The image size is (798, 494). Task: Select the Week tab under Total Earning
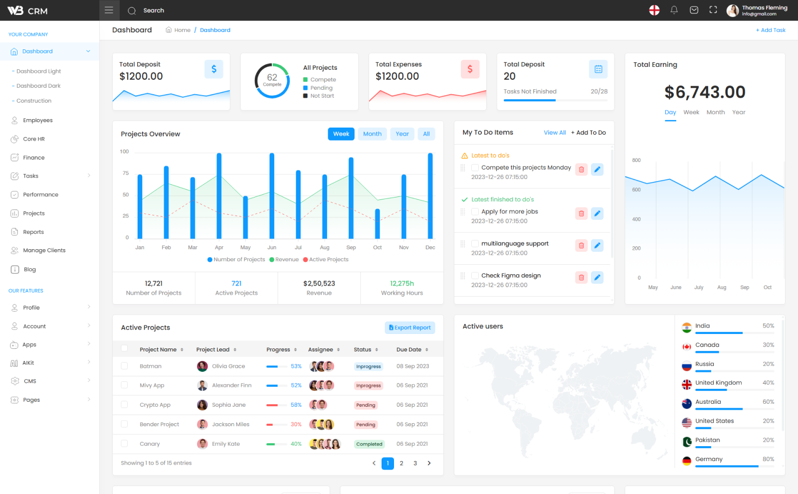(691, 112)
